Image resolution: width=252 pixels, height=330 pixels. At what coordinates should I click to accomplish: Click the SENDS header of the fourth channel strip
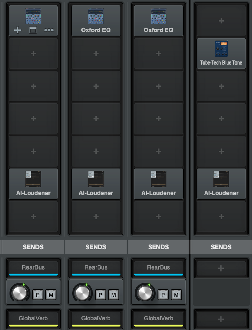[221, 247]
